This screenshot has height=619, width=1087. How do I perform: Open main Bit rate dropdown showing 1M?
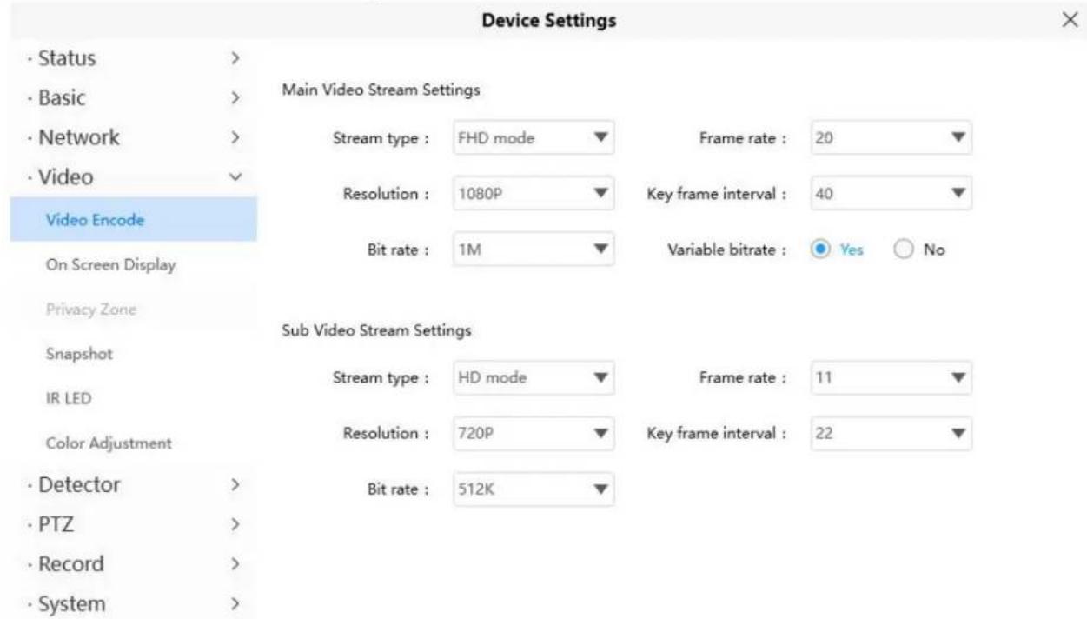(534, 250)
